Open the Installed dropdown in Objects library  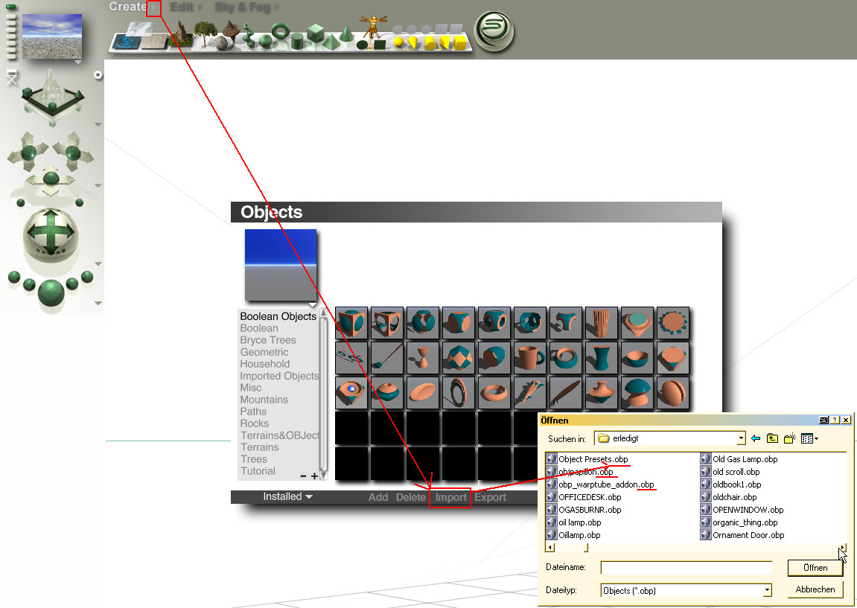point(287,496)
